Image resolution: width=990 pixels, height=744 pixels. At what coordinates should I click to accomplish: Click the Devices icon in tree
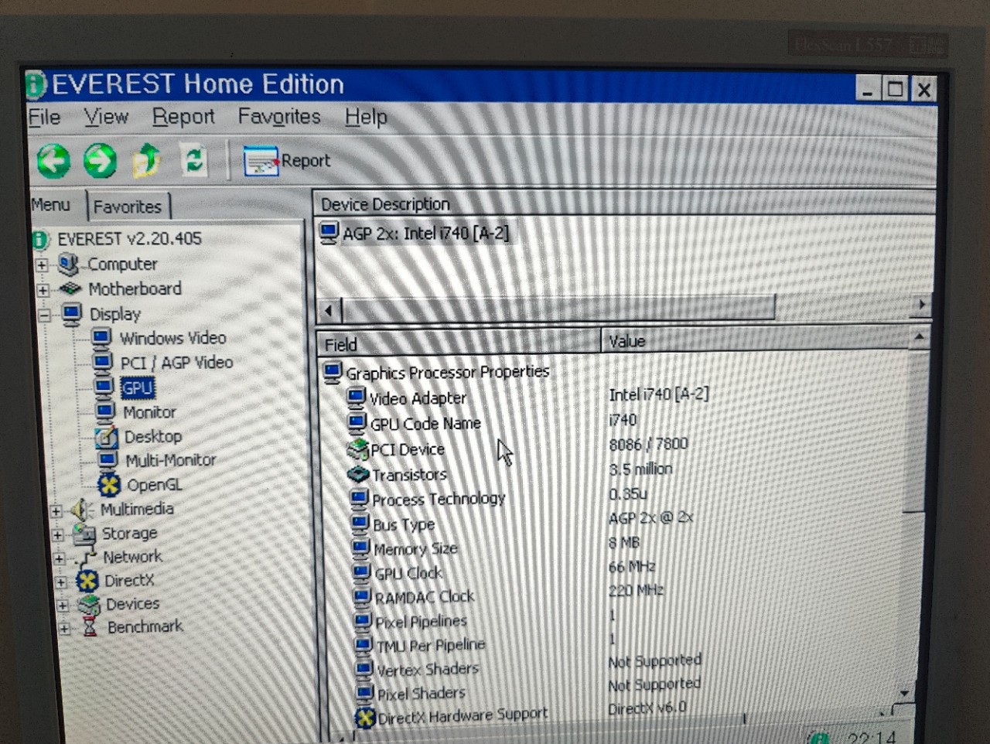coord(89,604)
